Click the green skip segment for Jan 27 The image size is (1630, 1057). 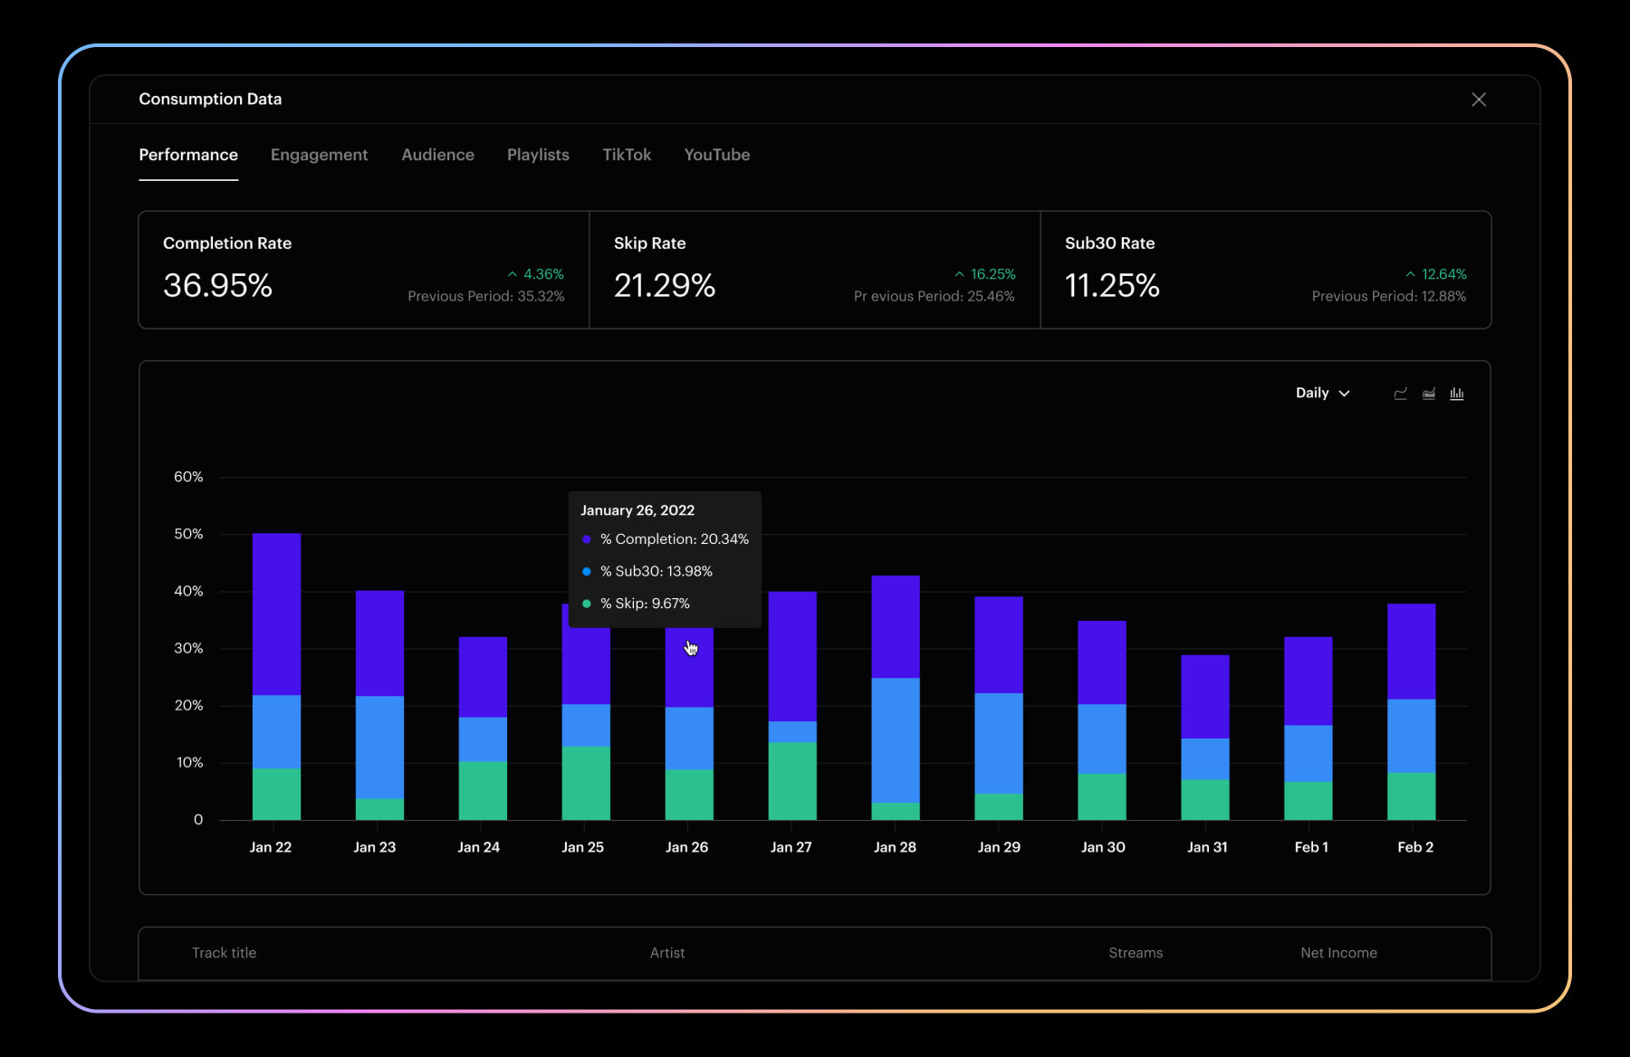tap(791, 780)
